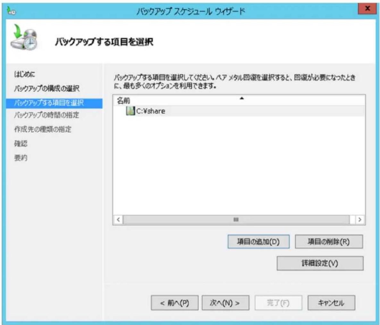Select the C:¥share folder icon
The width and height of the screenshot is (380, 325).
[131, 111]
